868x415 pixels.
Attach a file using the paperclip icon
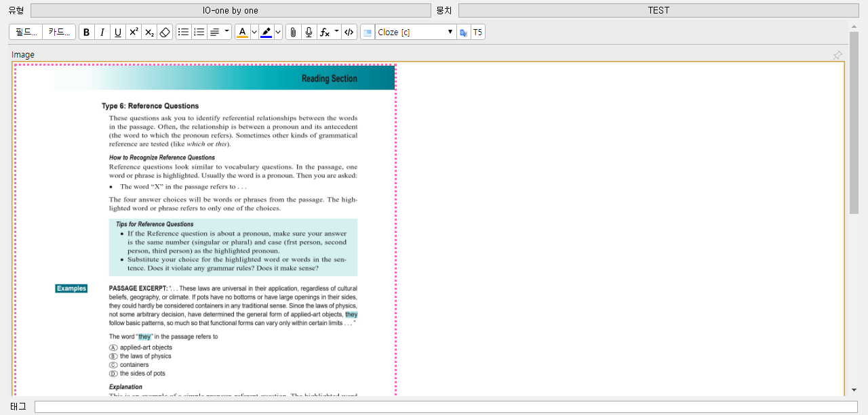point(292,32)
